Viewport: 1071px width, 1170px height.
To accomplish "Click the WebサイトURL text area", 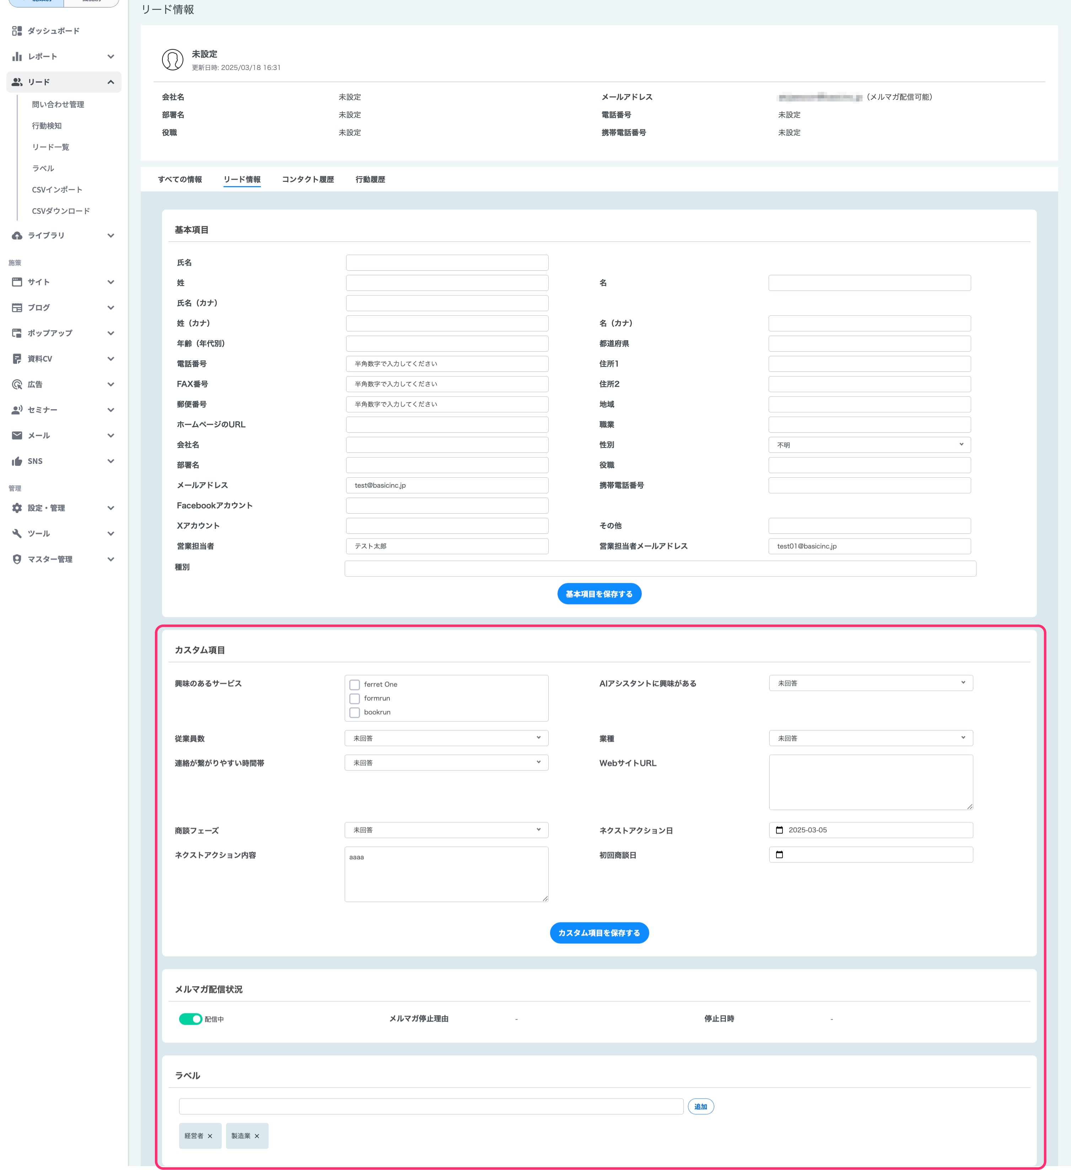I will 871,782.
